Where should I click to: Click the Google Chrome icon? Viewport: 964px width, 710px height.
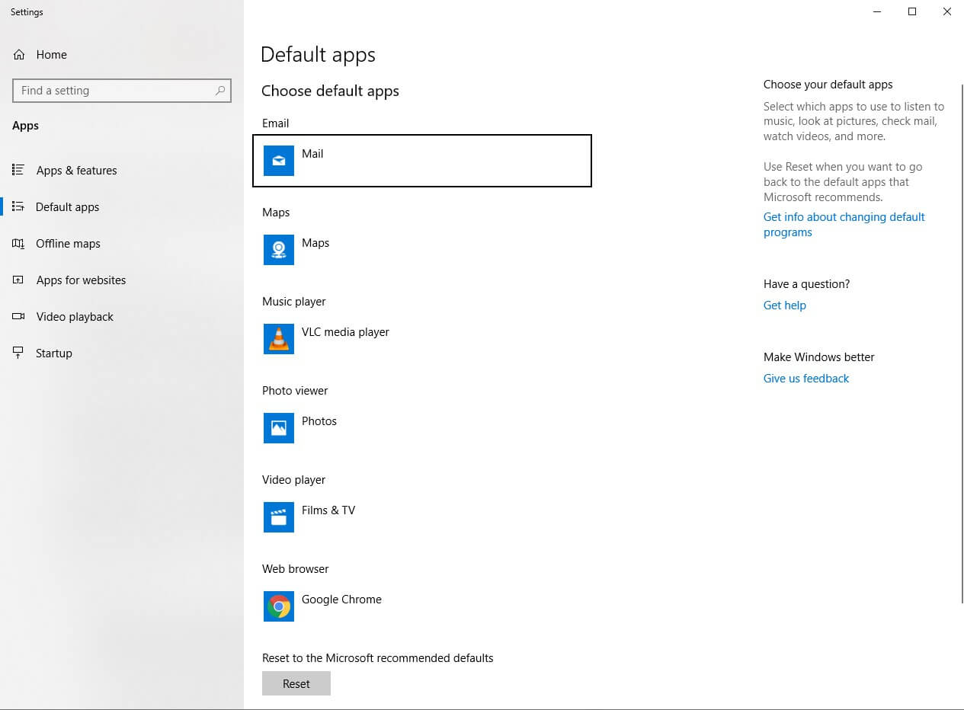coord(279,606)
